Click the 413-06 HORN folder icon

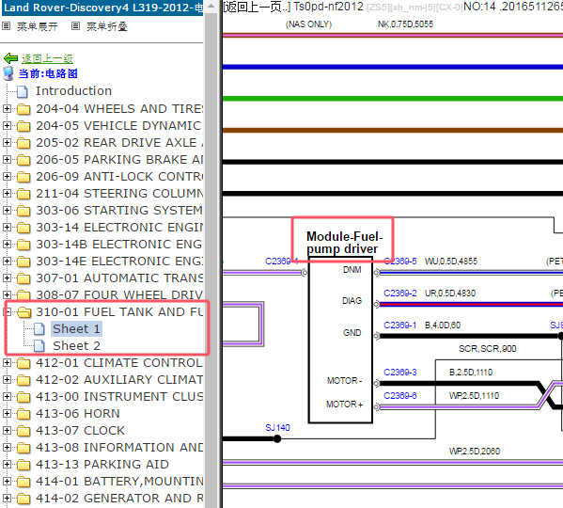(23, 414)
